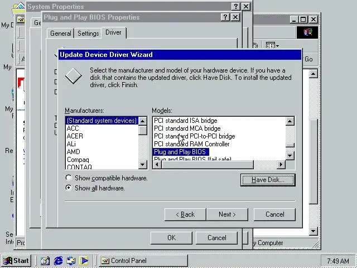Image resolution: width=357 pixels, height=268 pixels.
Task: Click Manufacturers list scroll down arrow
Action: 143,165
